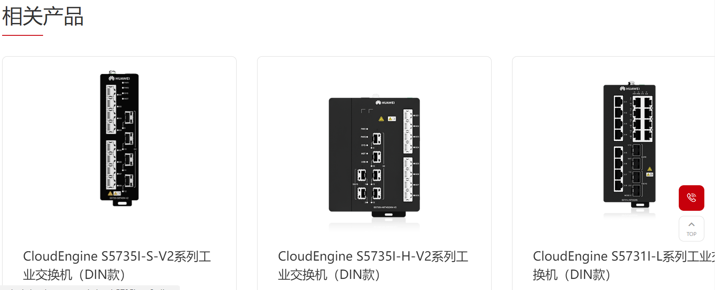This screenshot has height=290, width=715.
Task: Click the yellow warning triangle on the S5735I-H-V2 switch
Action: (381, 119)
